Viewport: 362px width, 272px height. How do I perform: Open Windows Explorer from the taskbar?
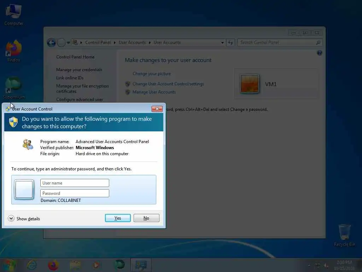click(75, 265)
